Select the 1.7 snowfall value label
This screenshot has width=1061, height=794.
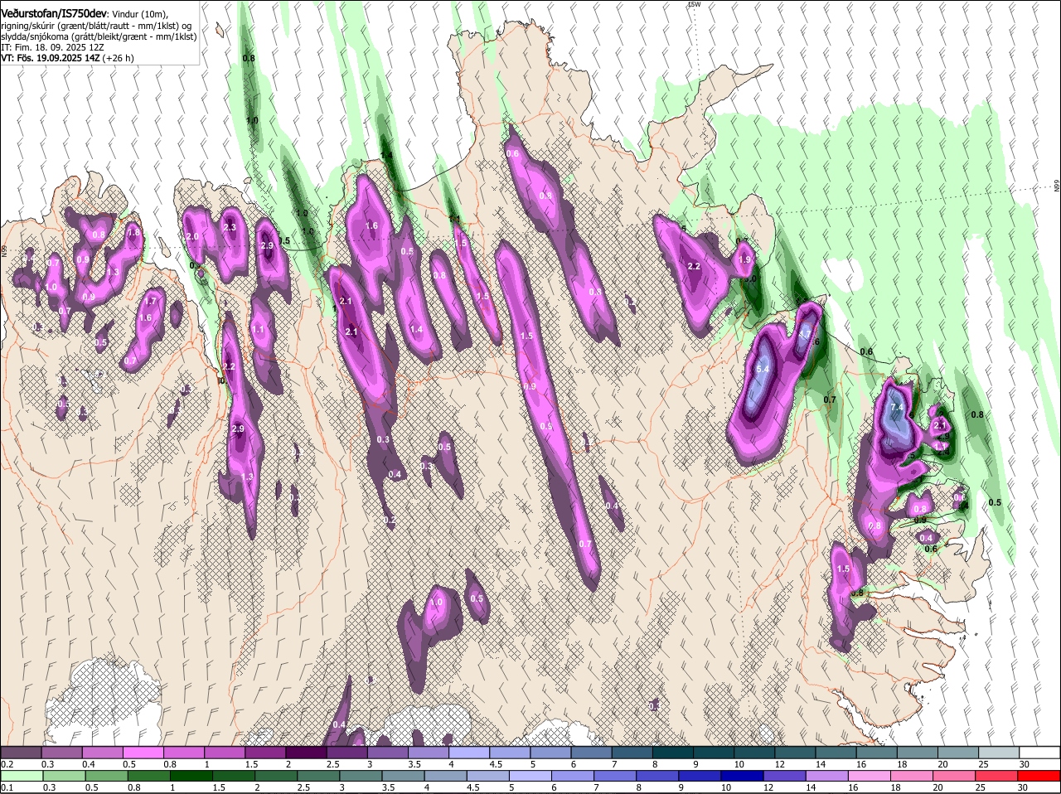click(150, 302)
